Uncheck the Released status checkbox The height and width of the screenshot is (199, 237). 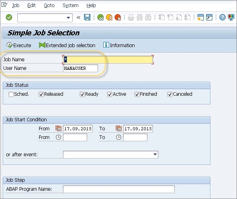[x=41, y=94]
